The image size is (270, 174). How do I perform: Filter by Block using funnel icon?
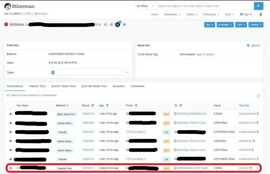coord(93,106)
